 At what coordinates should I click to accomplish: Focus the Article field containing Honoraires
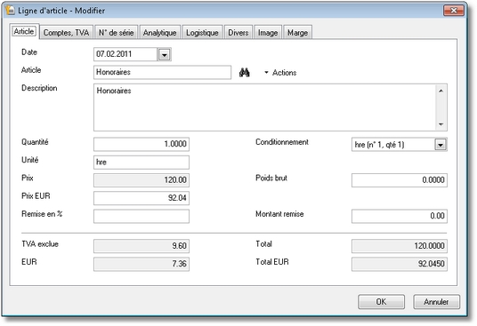point(162,72)
